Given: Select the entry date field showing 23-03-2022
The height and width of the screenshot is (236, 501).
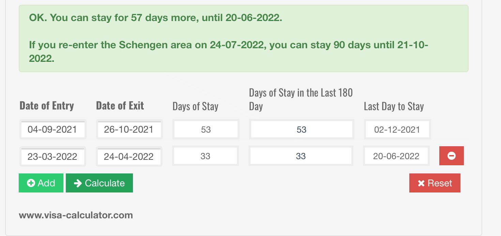Looking at the screenshot, I should pyautogui.click(x=52, y=156).
